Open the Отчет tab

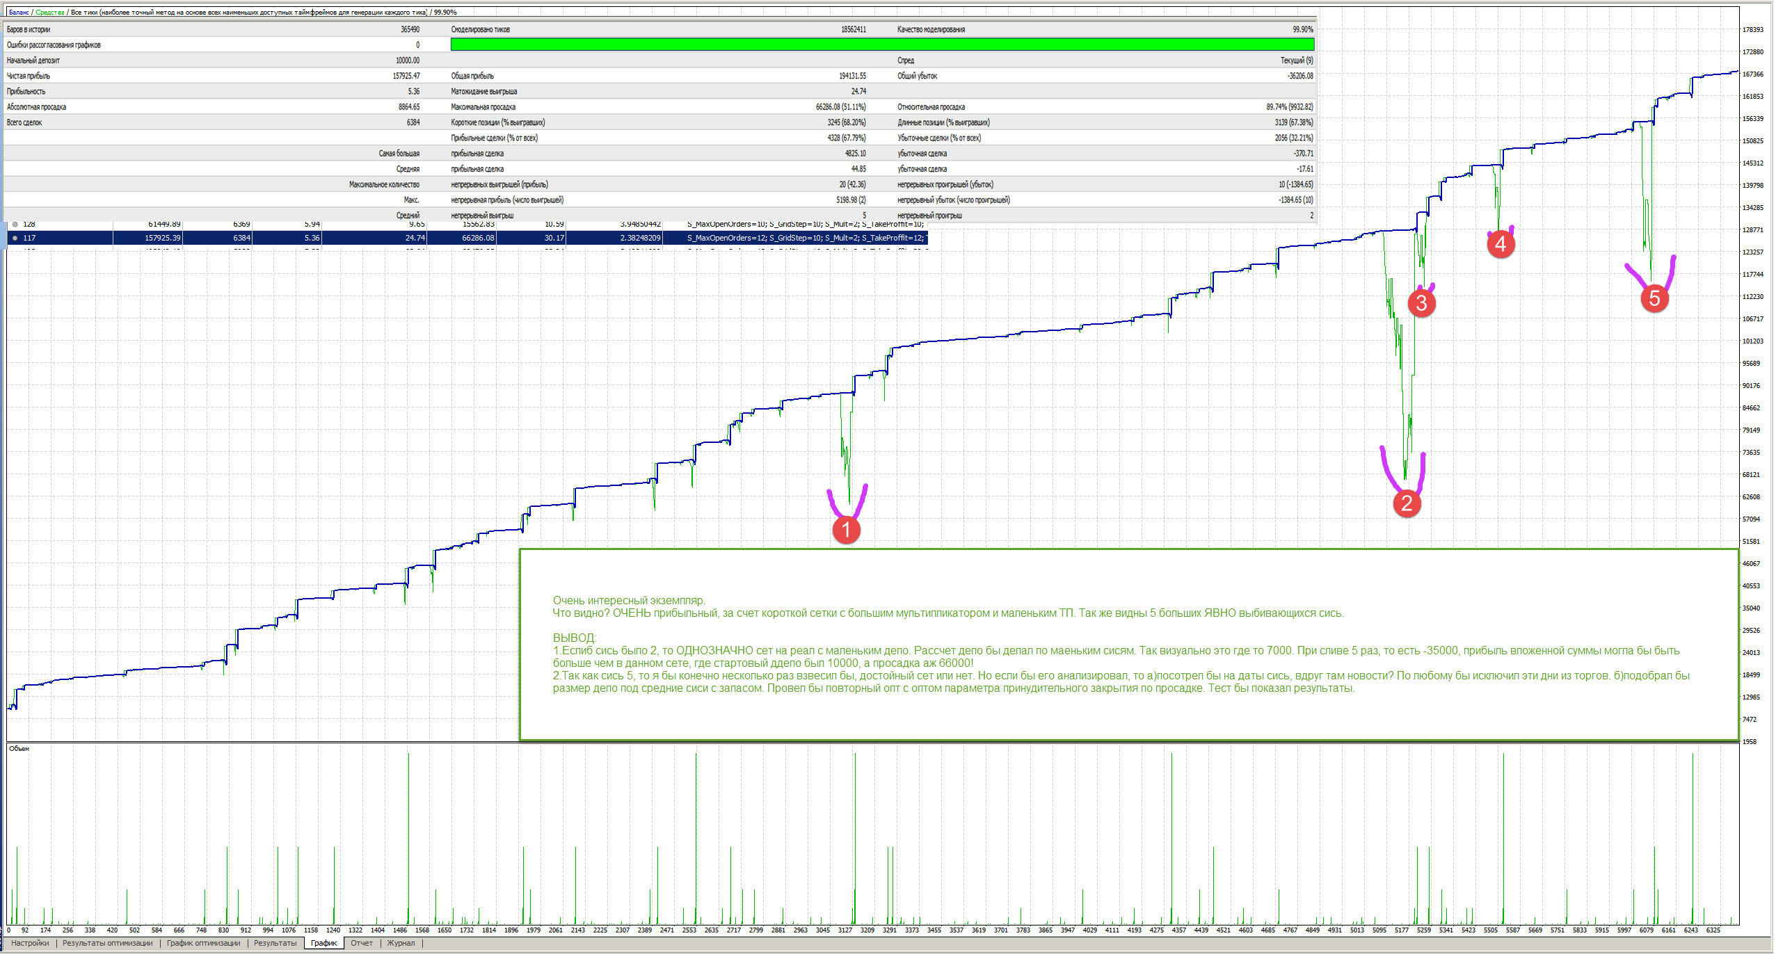pos(362,944)
